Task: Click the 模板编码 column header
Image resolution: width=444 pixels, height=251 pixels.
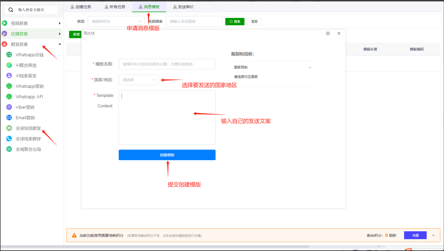Action: point(417,49)
